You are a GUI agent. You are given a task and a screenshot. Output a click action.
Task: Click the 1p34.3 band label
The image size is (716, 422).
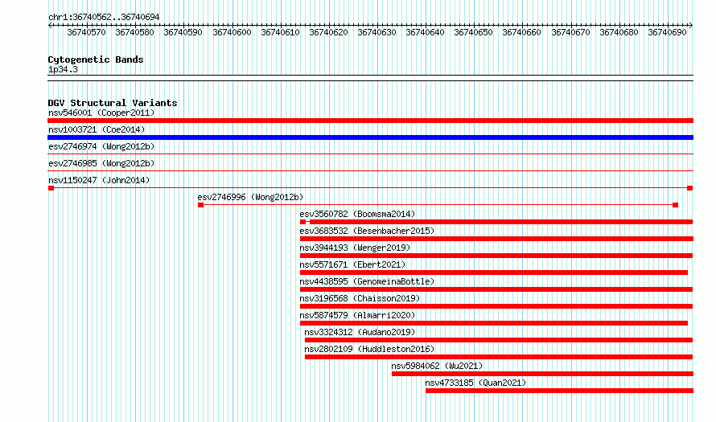[x=63, y=69]
